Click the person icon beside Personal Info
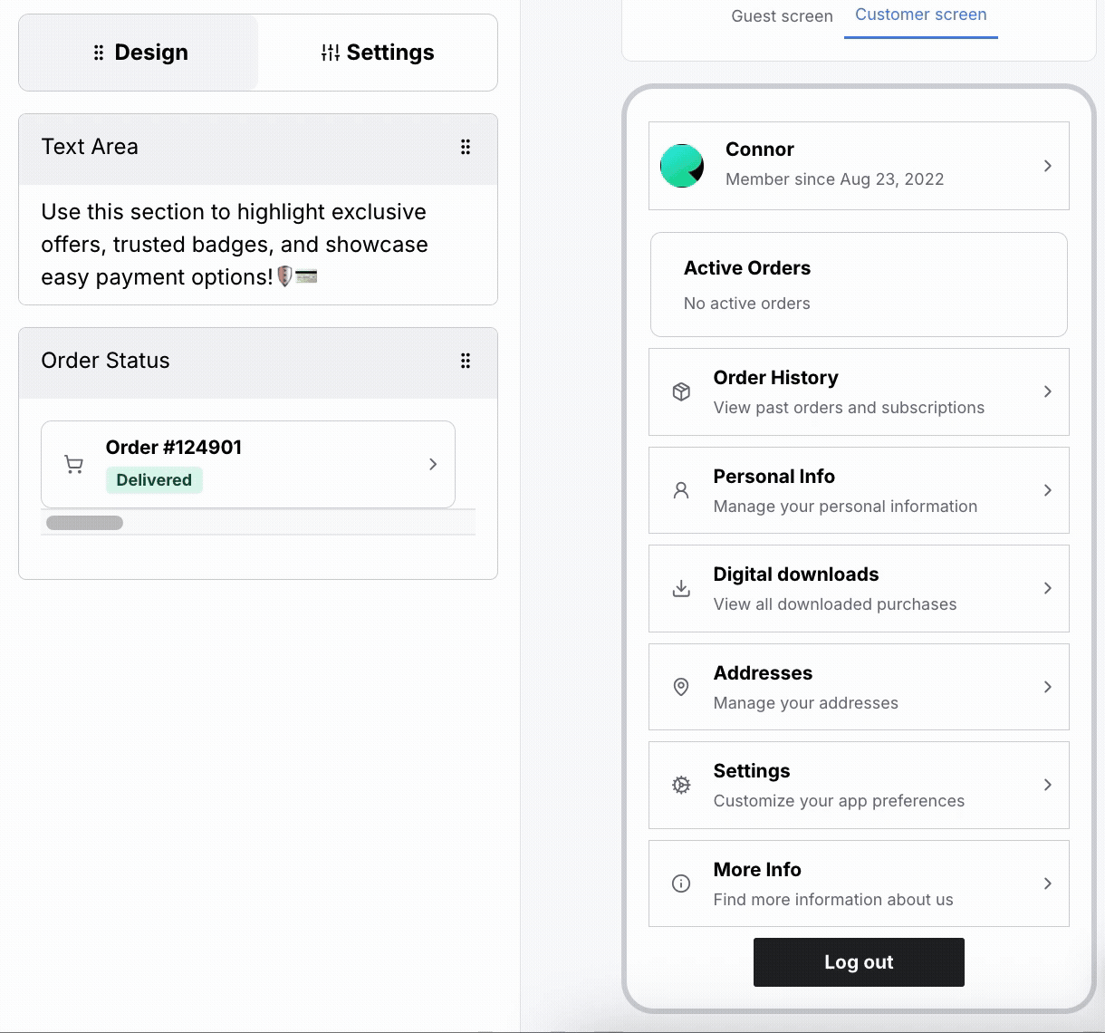The height and width of the screenshot is (1033, 1105). tap(681, 490)
